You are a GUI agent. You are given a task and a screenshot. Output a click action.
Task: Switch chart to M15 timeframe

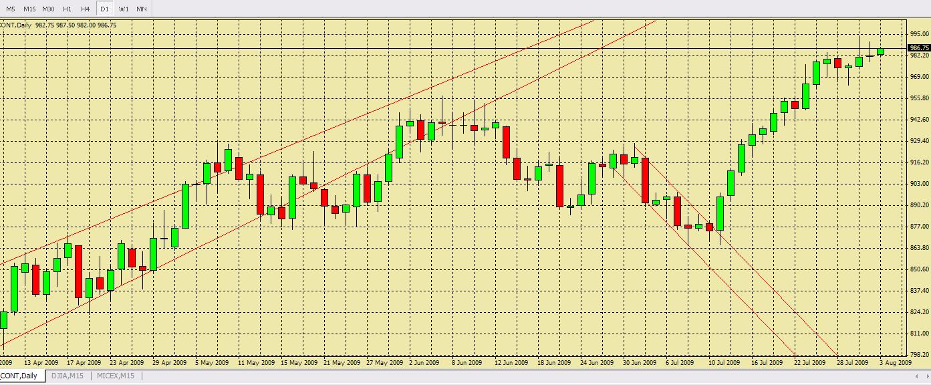[29, 9]
